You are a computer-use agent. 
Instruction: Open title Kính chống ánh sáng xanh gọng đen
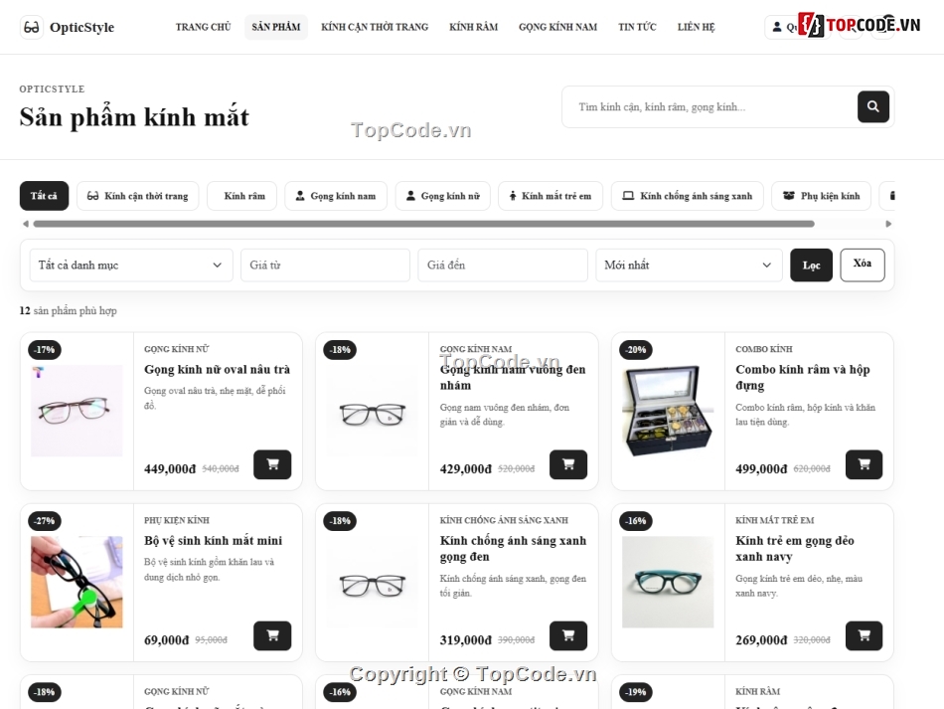pos(513,548)
